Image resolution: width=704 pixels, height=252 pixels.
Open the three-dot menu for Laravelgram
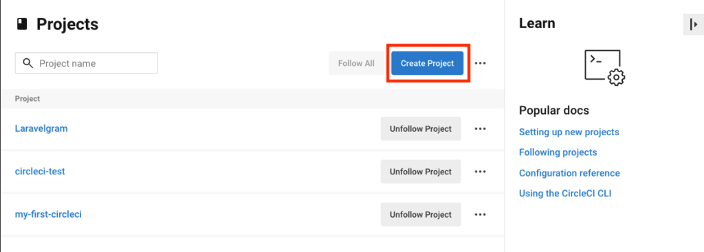point(481,128)
